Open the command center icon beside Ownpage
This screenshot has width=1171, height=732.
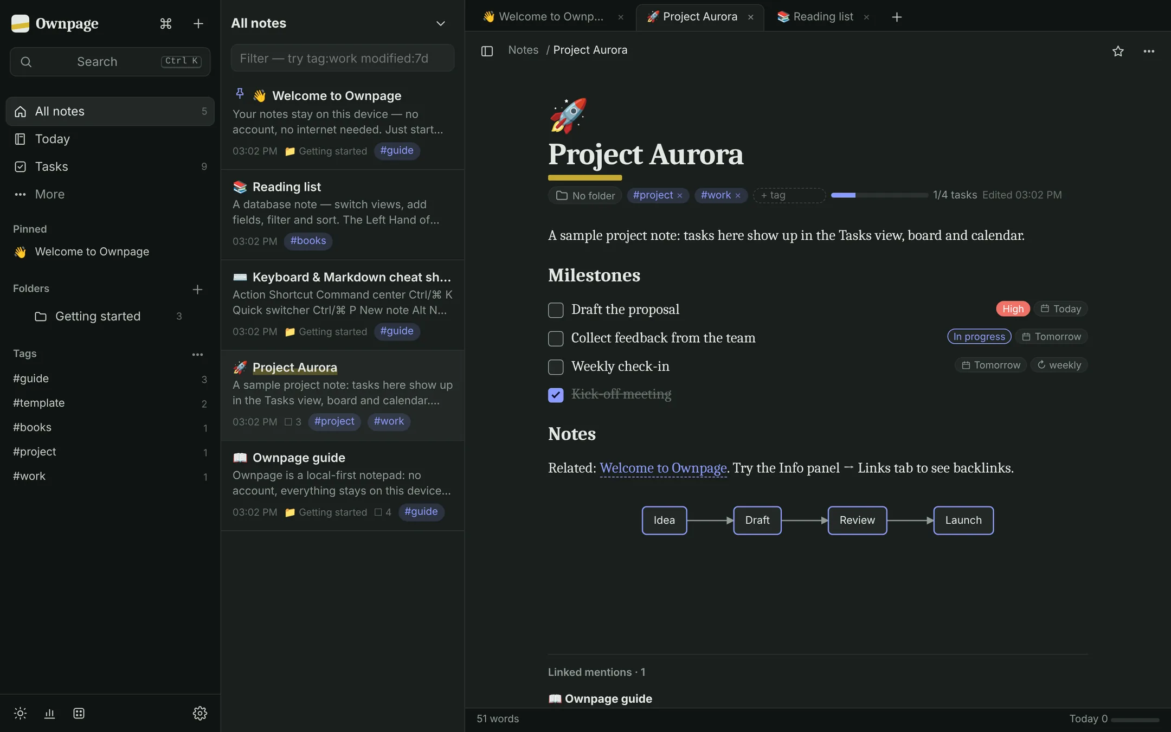[166, 23]
